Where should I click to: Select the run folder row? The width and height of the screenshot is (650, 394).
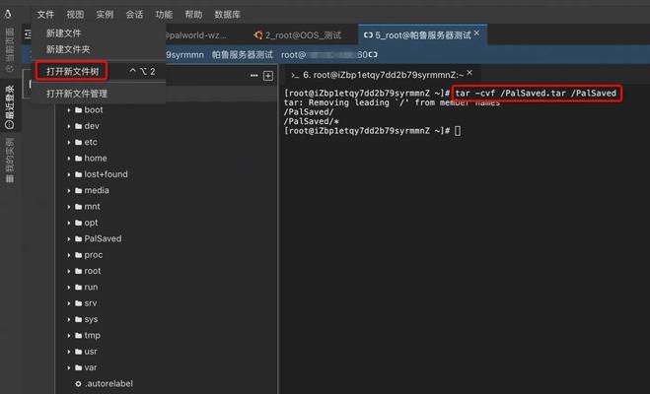pyautogui.click(x=167, y=288)
